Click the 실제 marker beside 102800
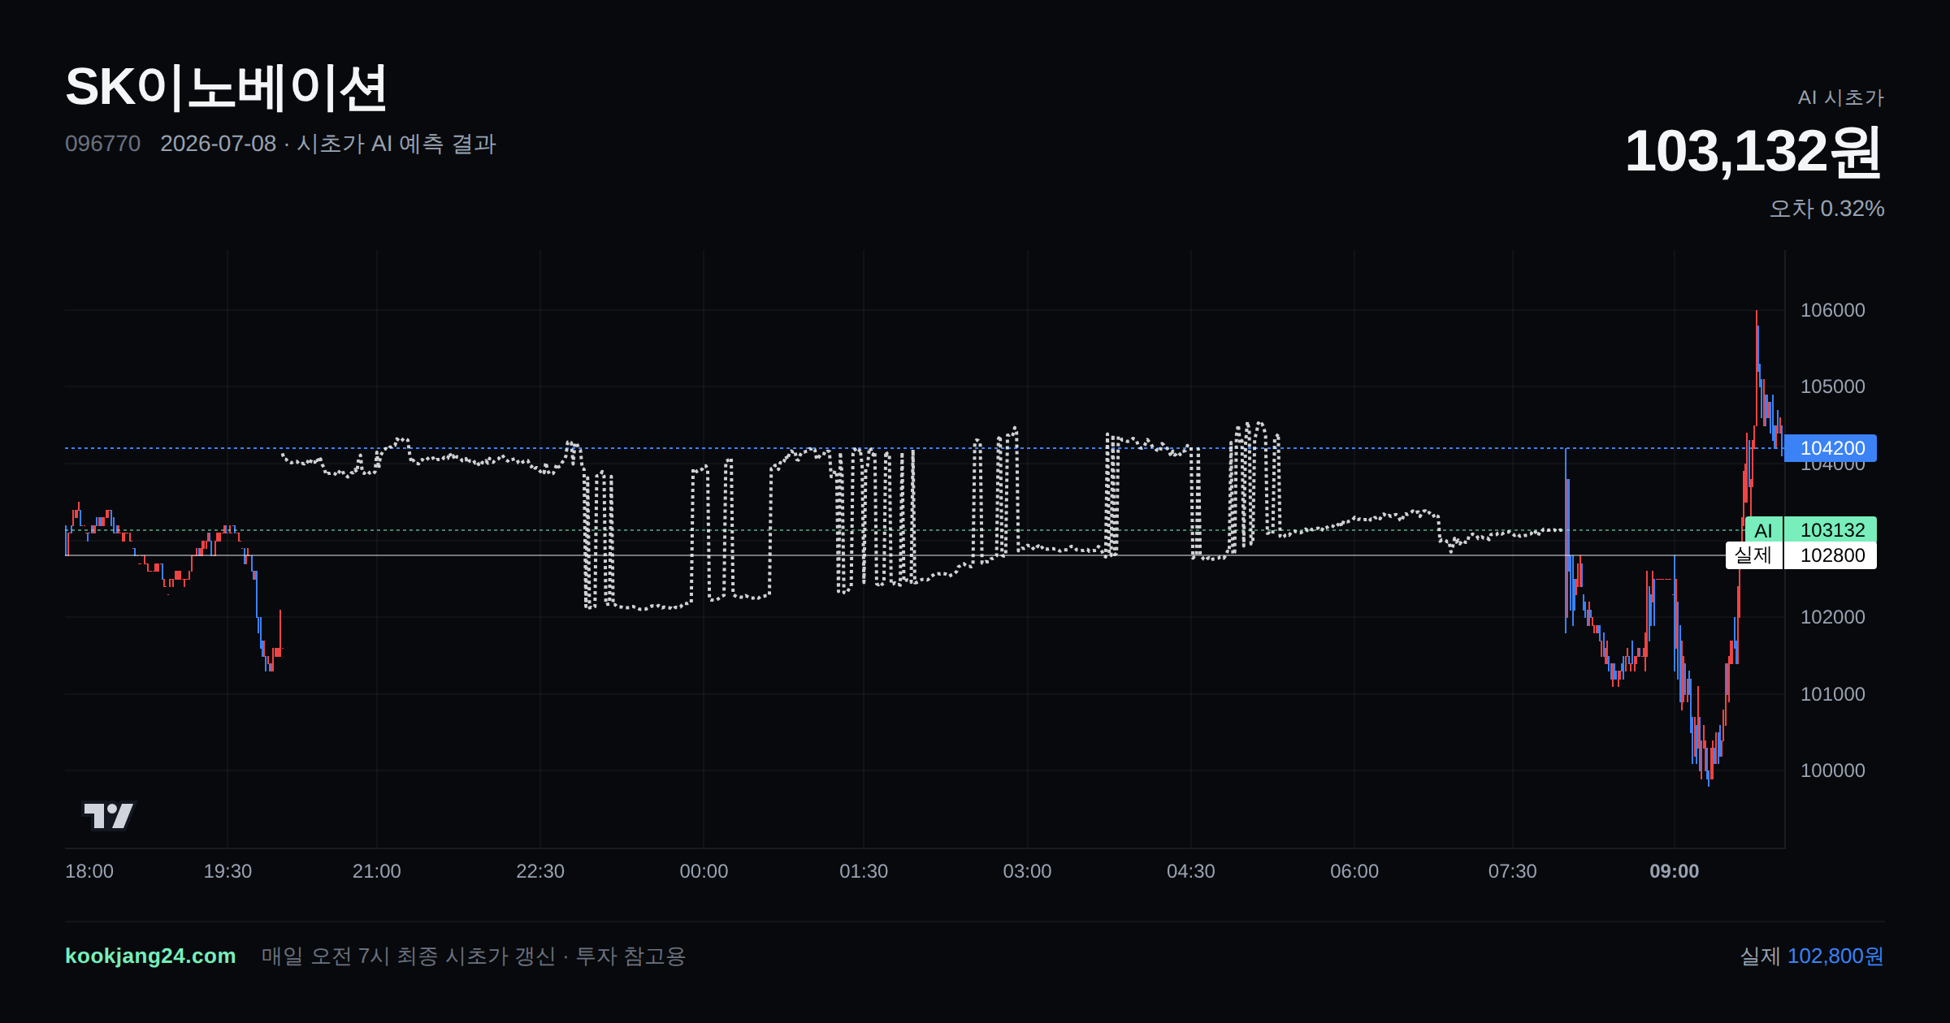This screenshot has width=1950, height=1023. click(x=1753, y=555)
